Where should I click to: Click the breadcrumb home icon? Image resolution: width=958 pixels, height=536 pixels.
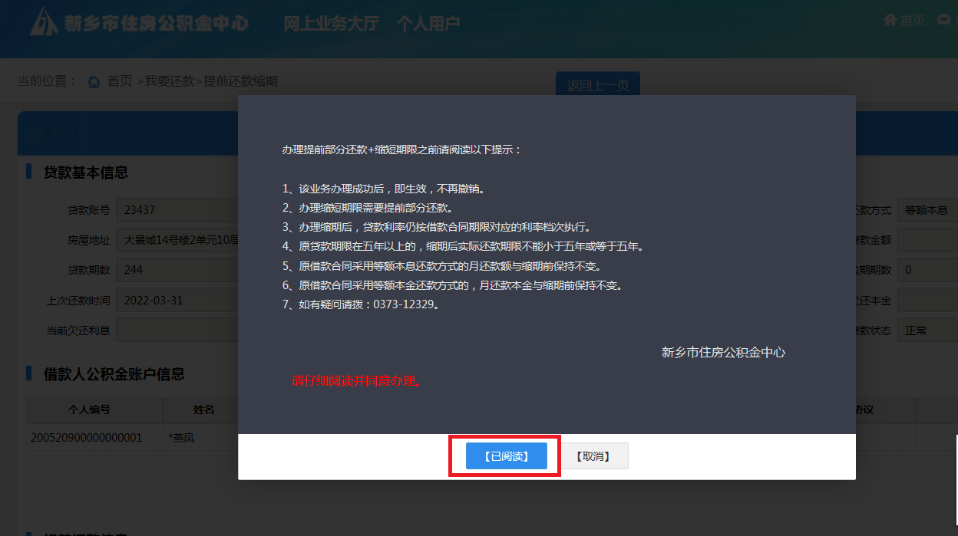[94, 82]
